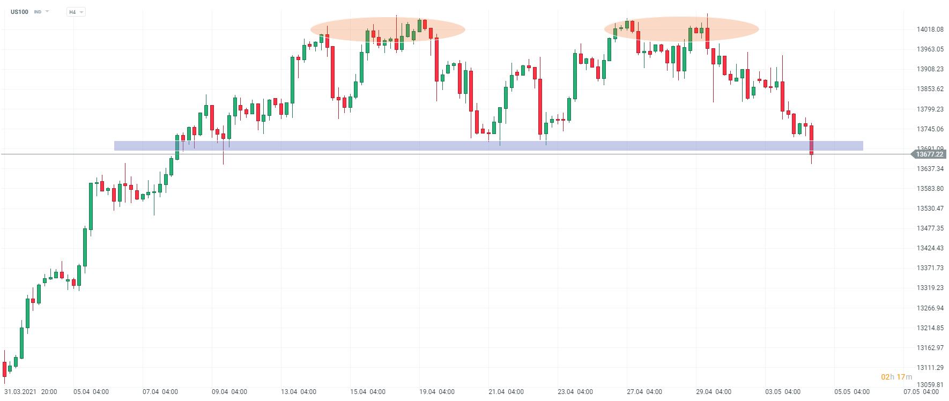This screenshot has width=949, height=401.
Task: Select the left orange ellipse top marker
Action: (x=388, y=29)
